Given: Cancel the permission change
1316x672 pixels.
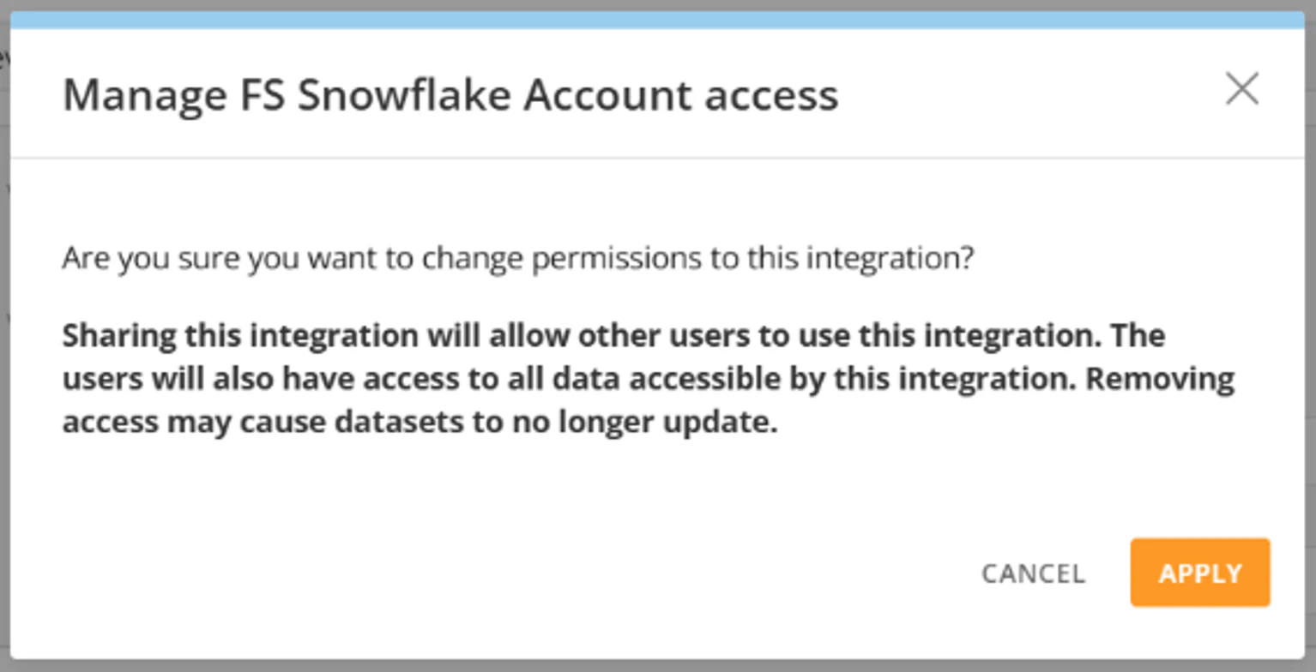Looking at the screenshot, I should pyautogui.click(x=1033, y=573).
